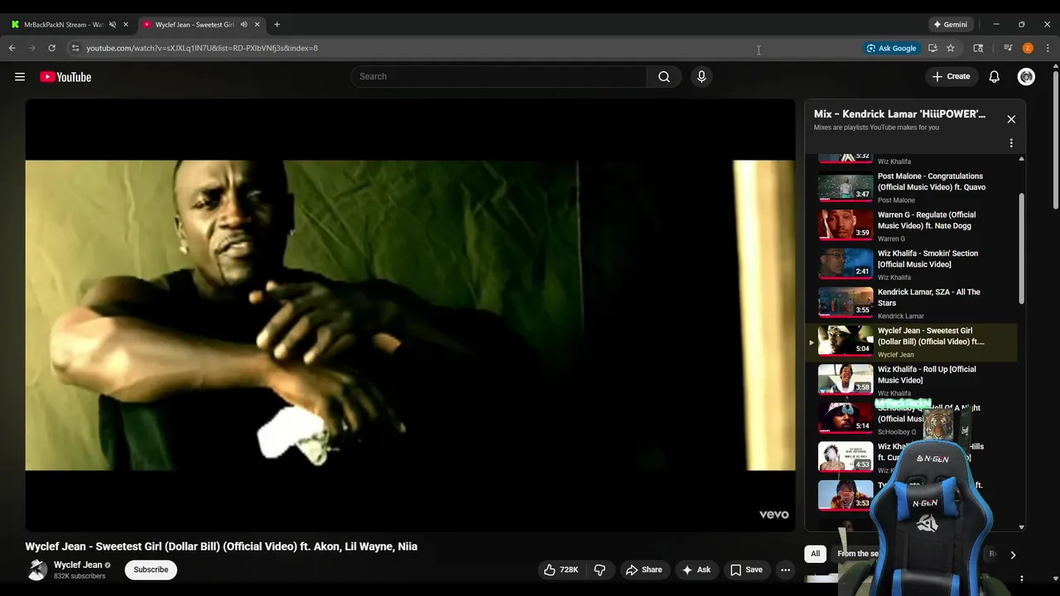
Task: Open YouTube notifications bell
Action: point(995,77)
